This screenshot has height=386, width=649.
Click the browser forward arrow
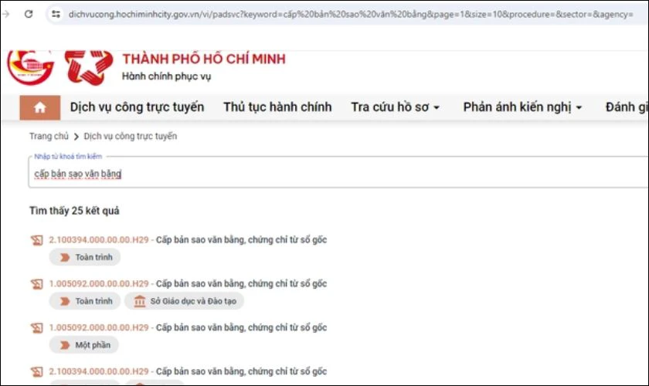pos(6,14)
